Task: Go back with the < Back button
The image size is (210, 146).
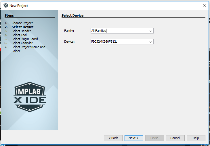Action: click(x=113, y=138)
